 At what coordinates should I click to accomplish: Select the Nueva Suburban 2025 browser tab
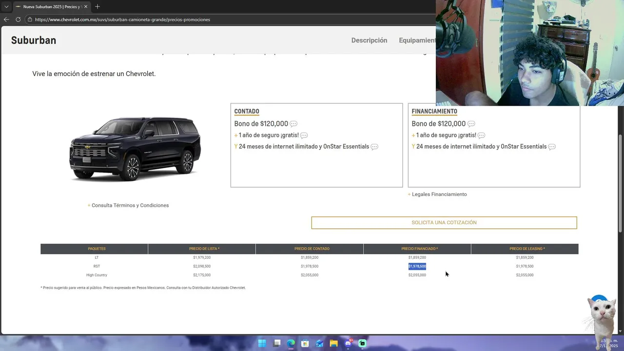51,6
